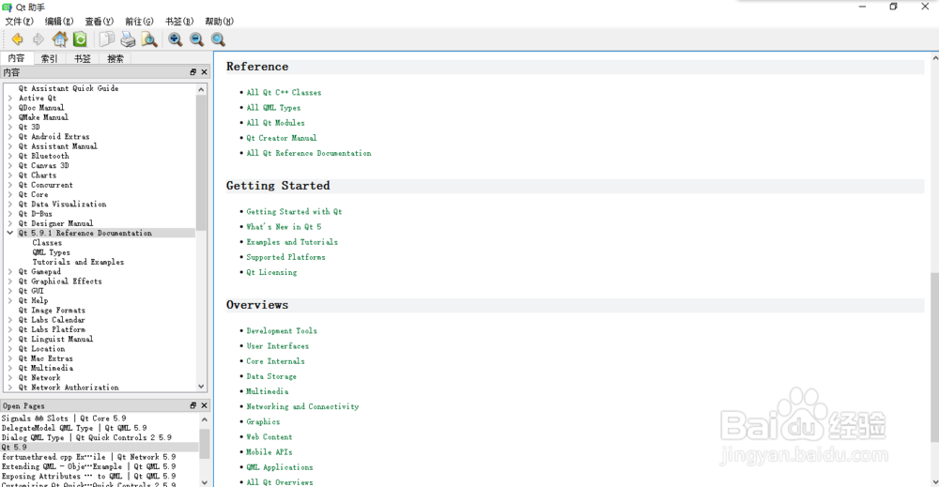Open the 查看(V) menu
939x487 pixels.
click(99, 22)
